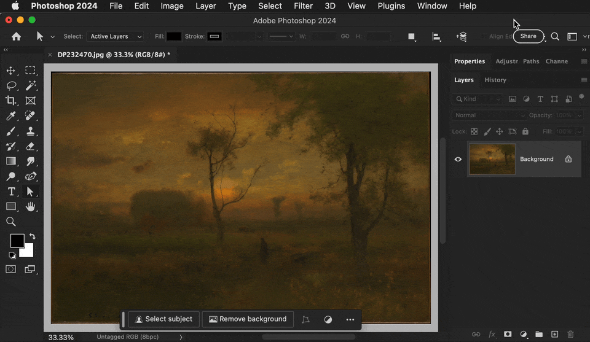The width and height of the screenshot is (590, 342).
Task: Open the Layers panel menu
Action: click(584, 80)
